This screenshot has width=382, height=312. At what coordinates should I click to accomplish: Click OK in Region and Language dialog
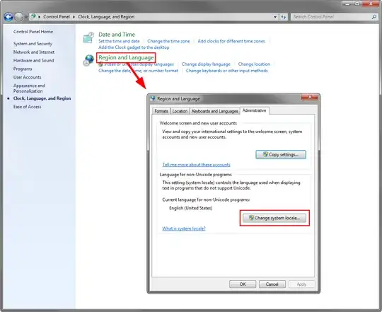243,284
